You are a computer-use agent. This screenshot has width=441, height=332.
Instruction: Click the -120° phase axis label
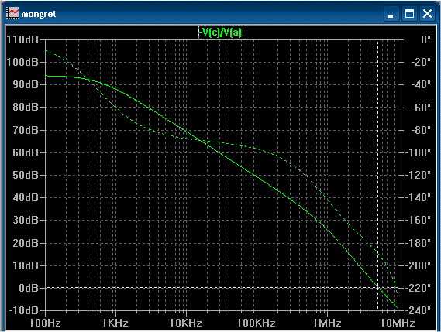(x=418, y=175)
